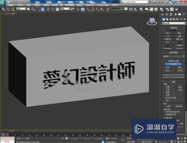Toggle the Percent Snap icon

[x=98, y=9]
